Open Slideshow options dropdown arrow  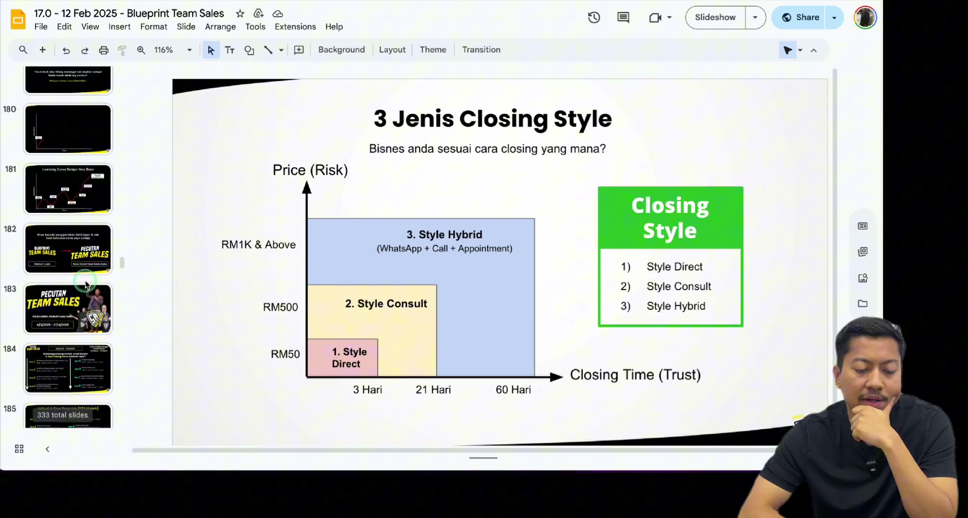tap(755, 18)
